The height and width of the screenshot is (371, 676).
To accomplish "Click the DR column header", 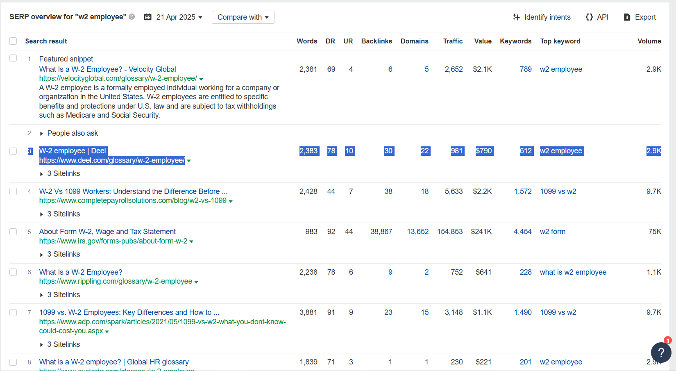I will [x=330, y=41].
